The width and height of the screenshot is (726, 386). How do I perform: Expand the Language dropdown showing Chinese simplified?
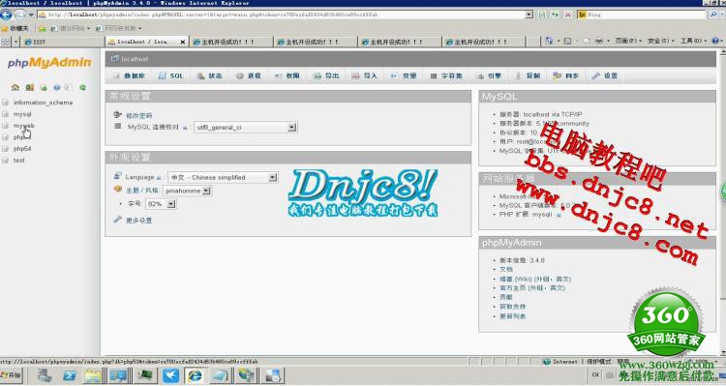223,177
